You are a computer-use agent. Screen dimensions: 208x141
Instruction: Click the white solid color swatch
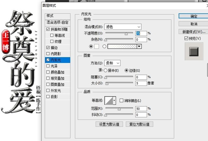[97, 46]
